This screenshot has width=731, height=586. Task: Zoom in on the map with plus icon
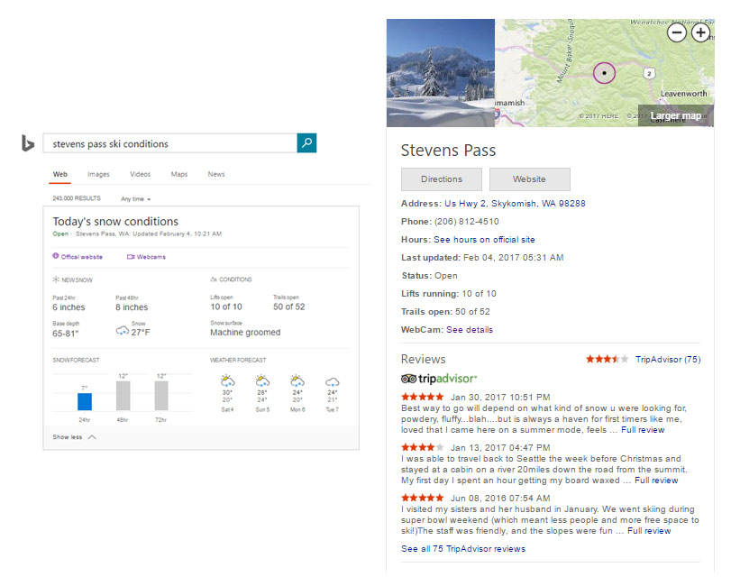(700, 32)
